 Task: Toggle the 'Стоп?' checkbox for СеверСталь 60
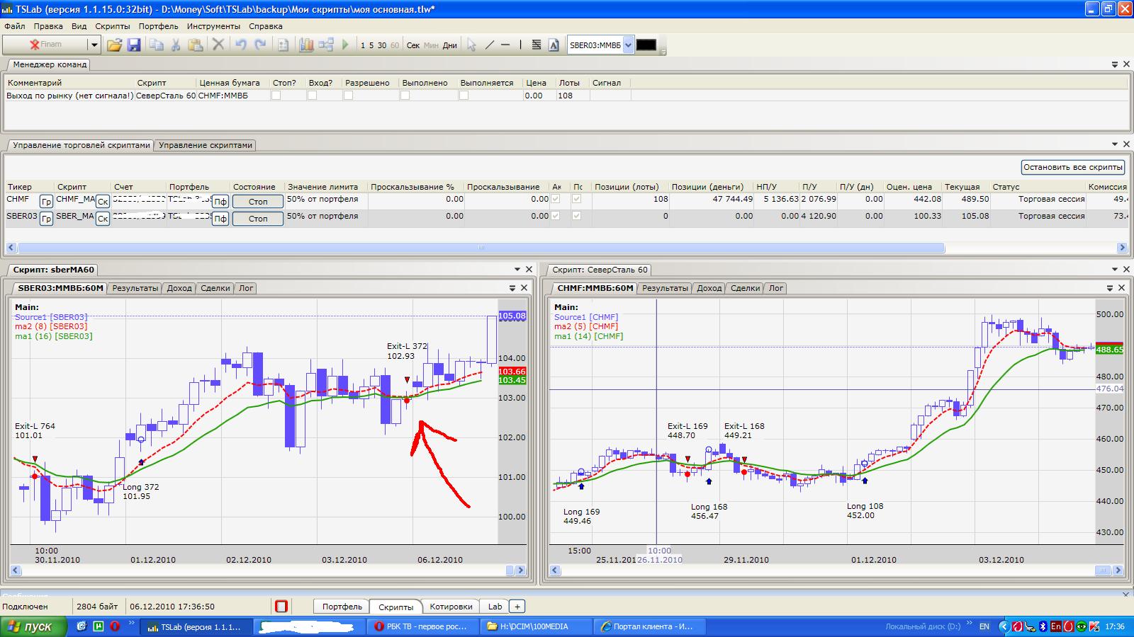tap(276, 96)
